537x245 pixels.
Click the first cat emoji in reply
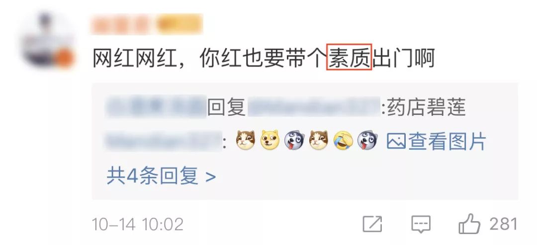pos(246,140)
